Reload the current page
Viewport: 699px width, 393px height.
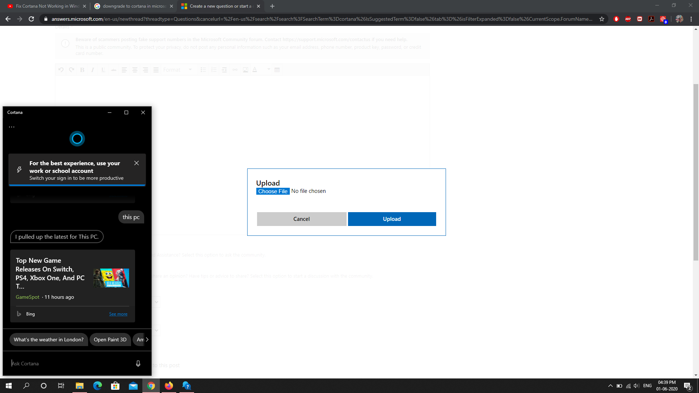(31, 19)
